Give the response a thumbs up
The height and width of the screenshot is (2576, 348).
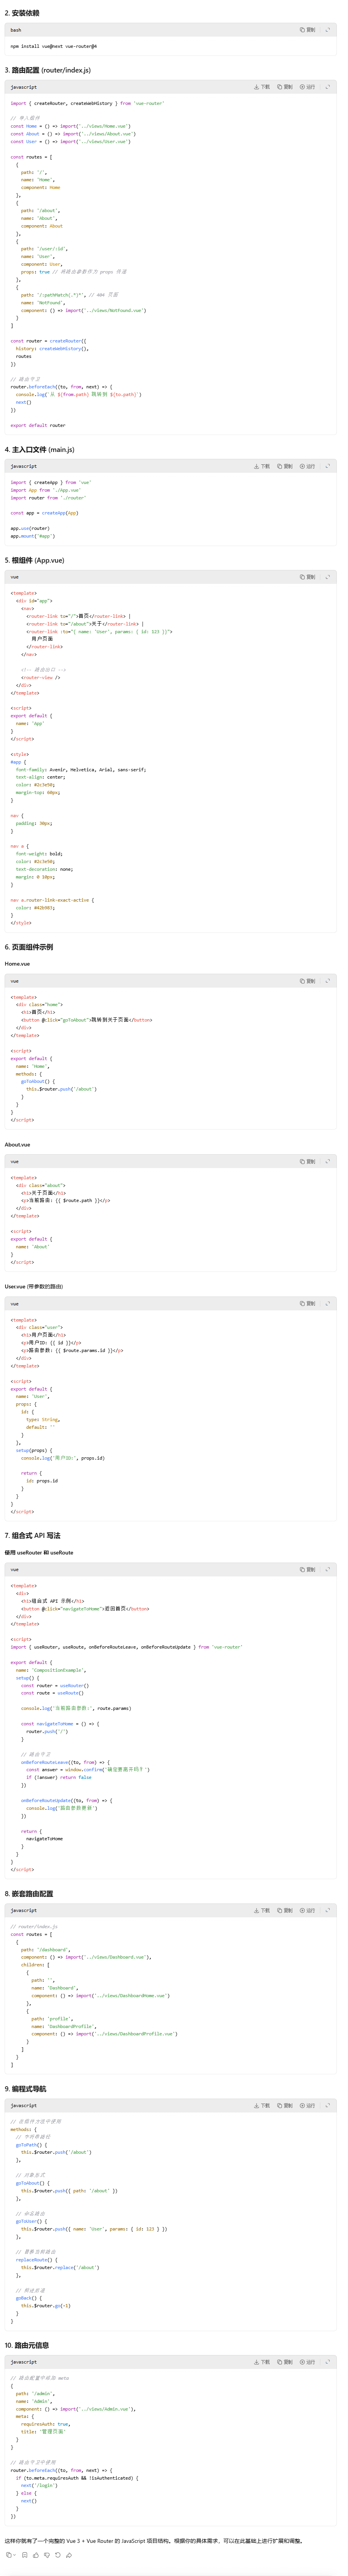(x=35, y=2555)
